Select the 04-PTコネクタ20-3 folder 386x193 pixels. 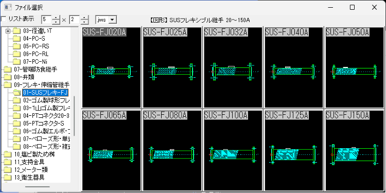coord(46,116)
